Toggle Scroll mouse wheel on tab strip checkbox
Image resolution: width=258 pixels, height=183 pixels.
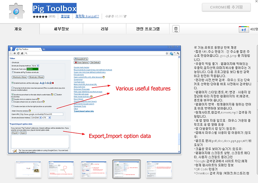tap(13, 94)
